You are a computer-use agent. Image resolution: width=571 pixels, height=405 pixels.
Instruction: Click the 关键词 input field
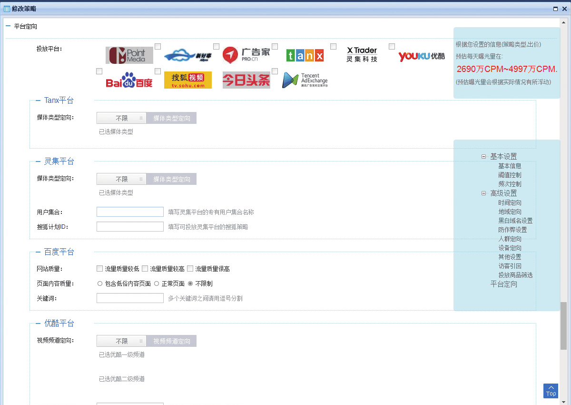click(x=130, y=298)
